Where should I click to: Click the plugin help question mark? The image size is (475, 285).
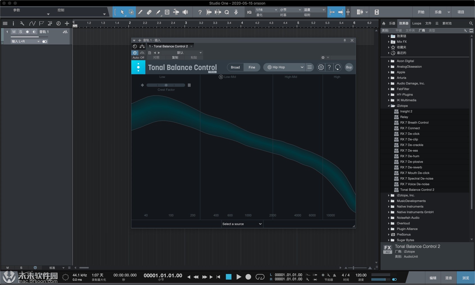coord(329,67)
